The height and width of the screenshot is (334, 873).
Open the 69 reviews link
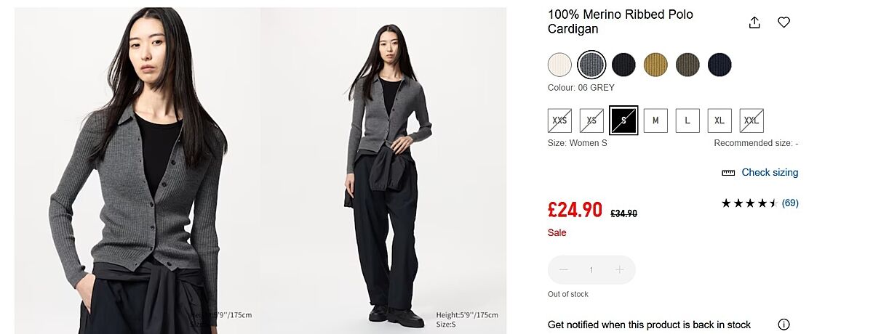[790, 203]
